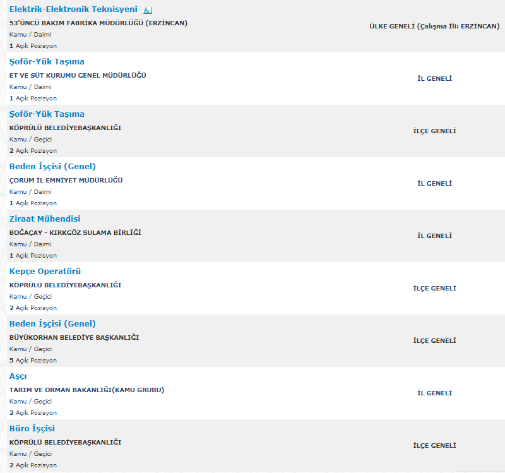Open the Kepçe Operatörü job listing

coord(45,272)
